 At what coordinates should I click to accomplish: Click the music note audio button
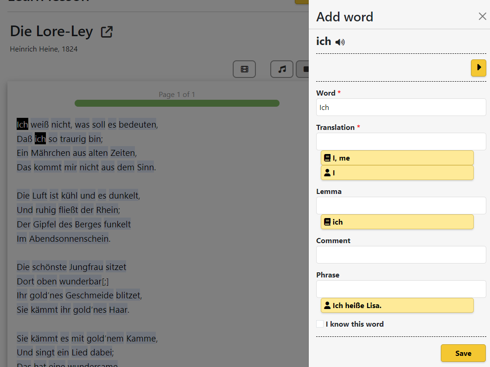pos(282,69)
